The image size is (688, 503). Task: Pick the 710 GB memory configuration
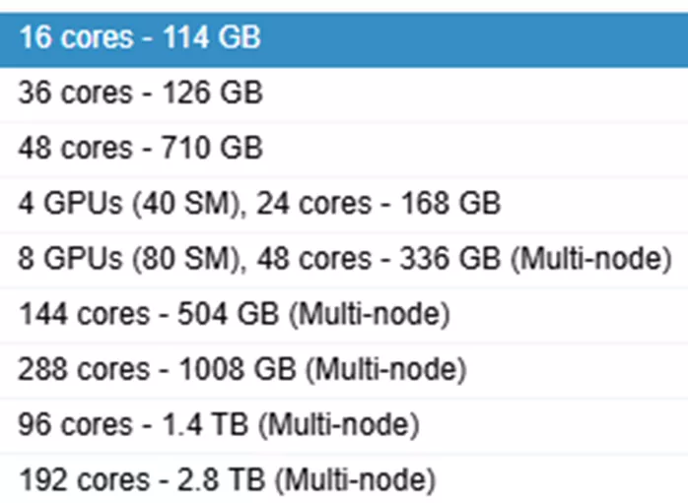pyautogui.click(x=344, y=151)
